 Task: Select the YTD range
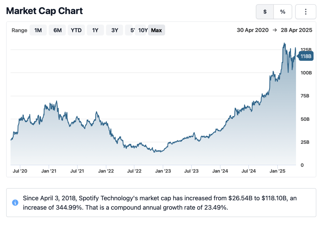[x=76, y=30]
